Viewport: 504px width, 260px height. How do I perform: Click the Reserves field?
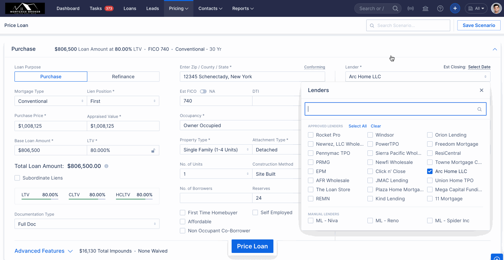(276, 198)
